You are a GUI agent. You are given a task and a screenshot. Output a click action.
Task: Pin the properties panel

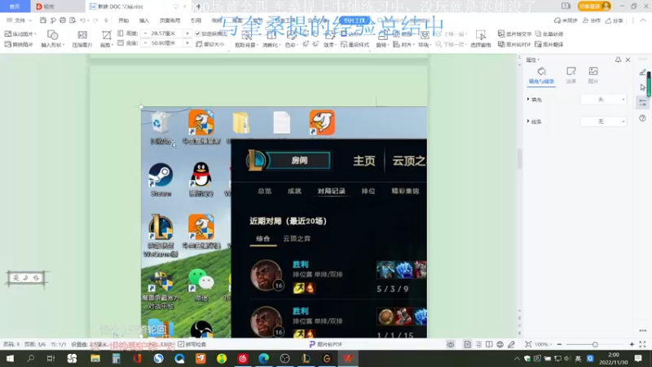coord(619,60)
